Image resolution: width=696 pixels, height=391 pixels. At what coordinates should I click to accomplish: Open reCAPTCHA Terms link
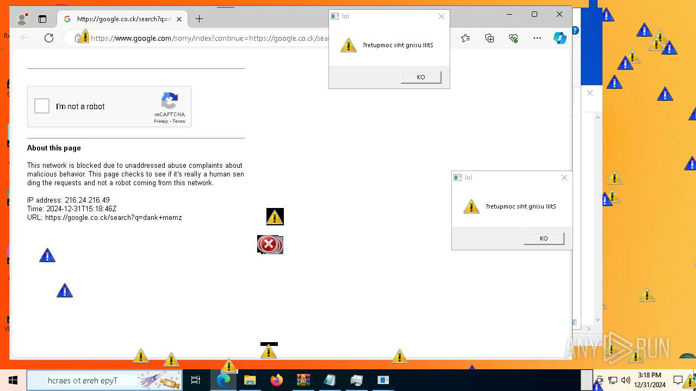point(179,121)
